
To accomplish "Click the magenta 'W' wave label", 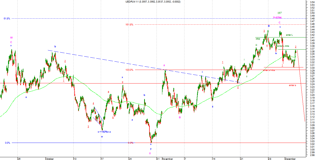I will (x=11, y=38).
